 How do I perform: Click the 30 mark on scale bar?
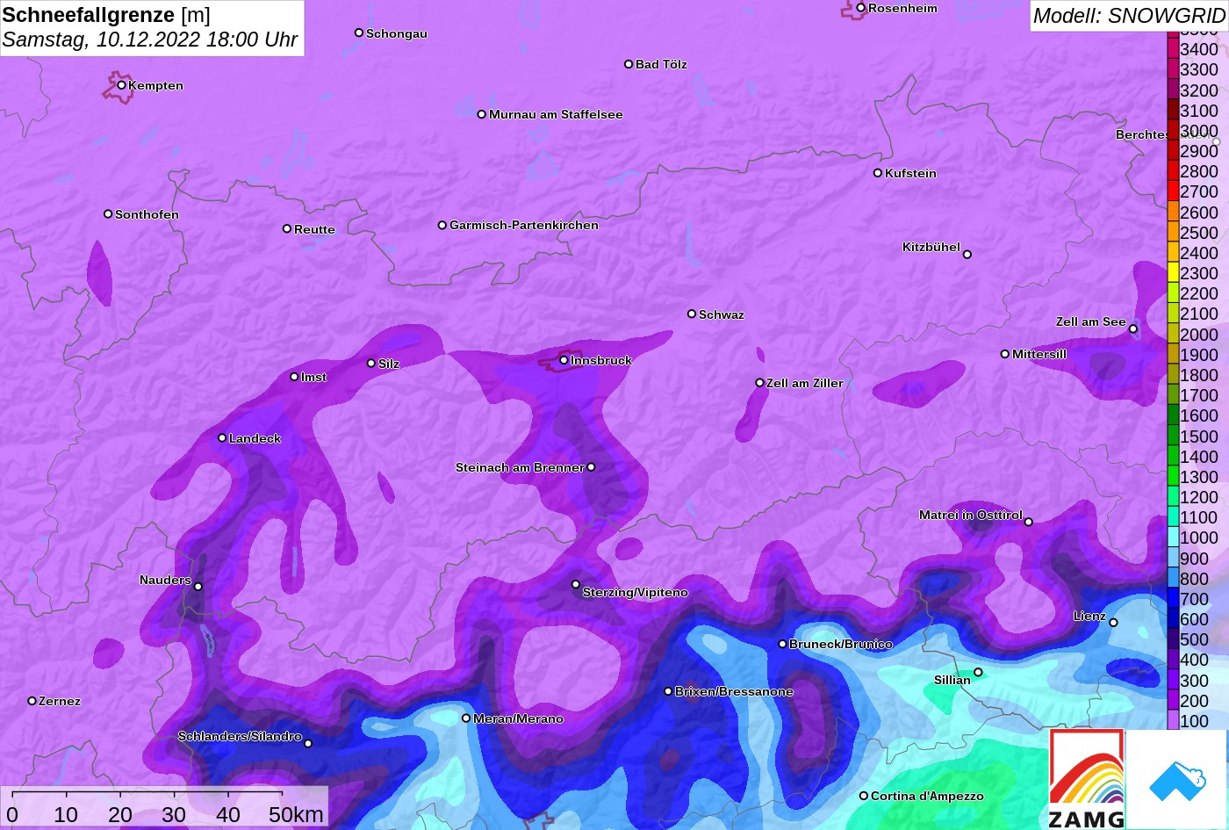174,815
